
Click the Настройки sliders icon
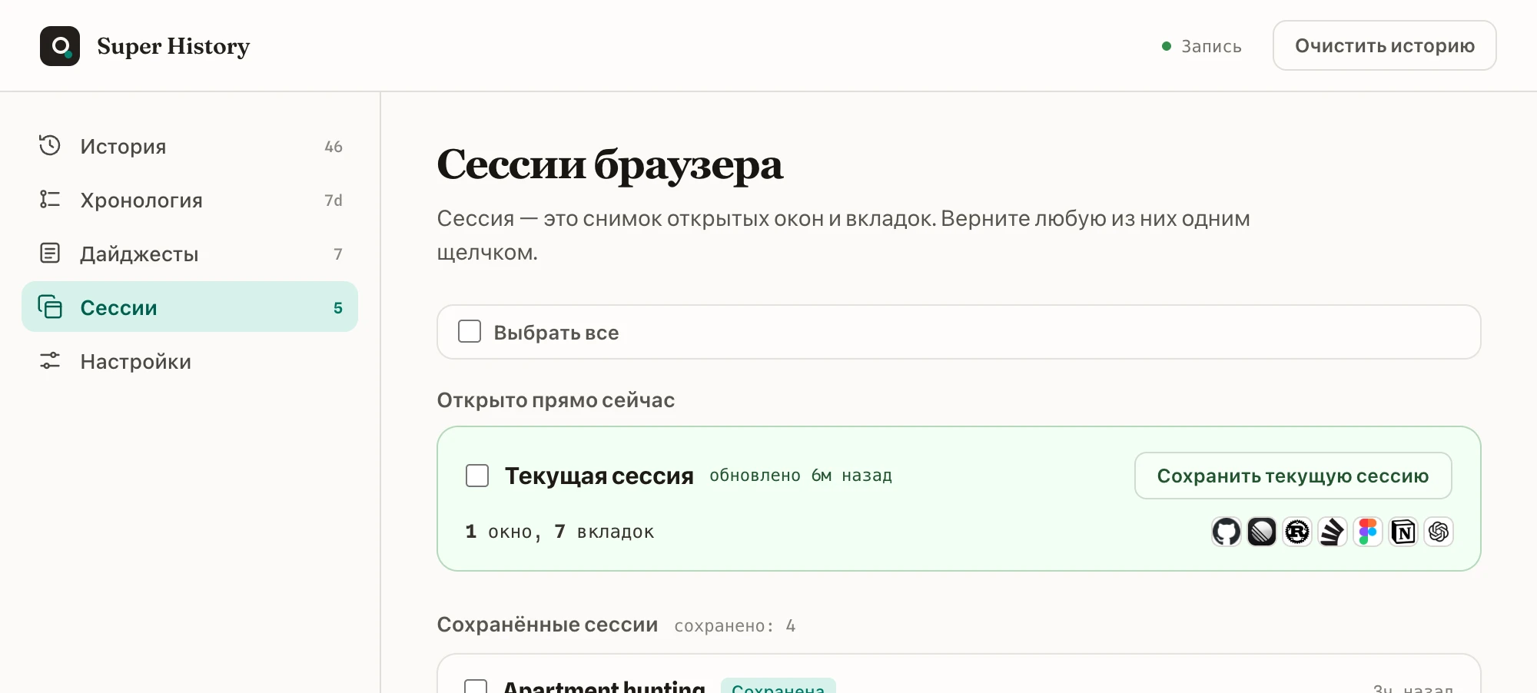(x=50, y=360)
